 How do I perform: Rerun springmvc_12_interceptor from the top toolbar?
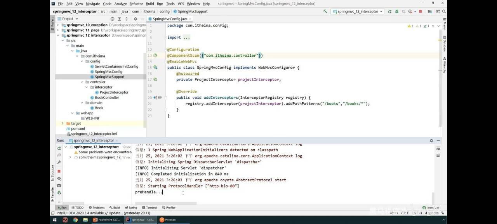(390, 12)
